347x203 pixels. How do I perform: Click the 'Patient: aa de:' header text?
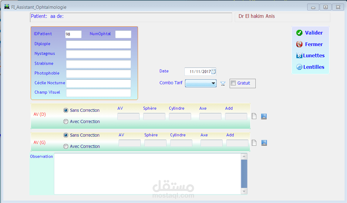click(x=47, y=16)
